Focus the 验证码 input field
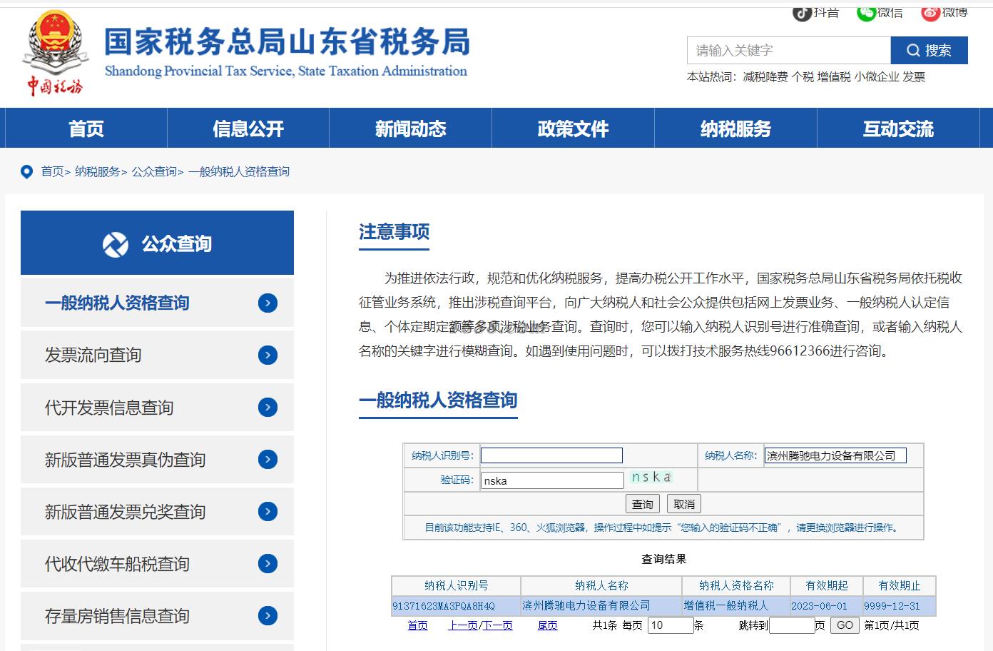Image resolution: width=993 pixels, height=651 pixels. (552, 480)
